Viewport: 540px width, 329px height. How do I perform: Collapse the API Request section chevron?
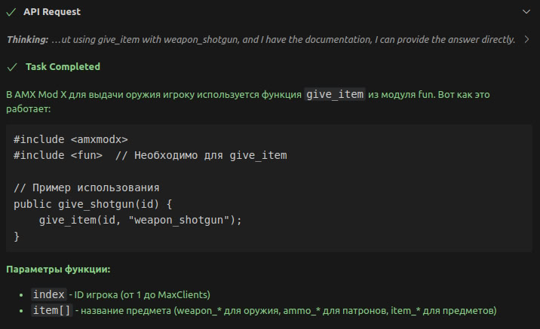pos(526,12)
